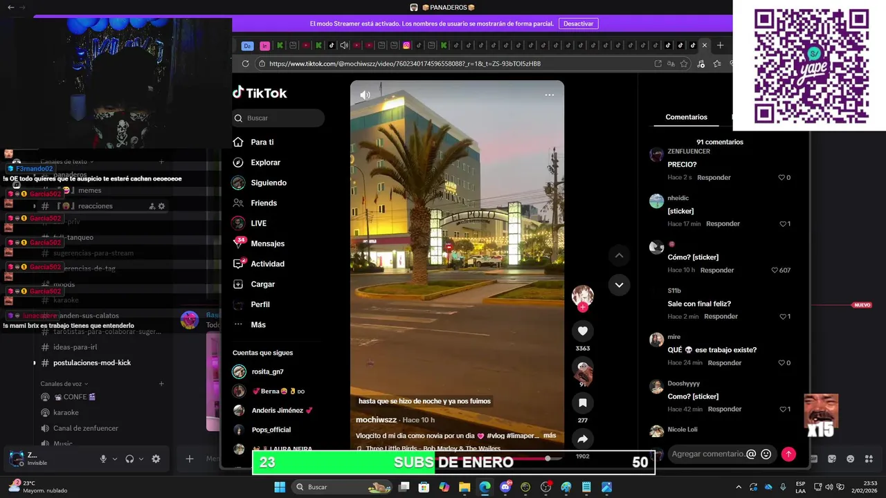
Task: Go to next video with down arrow
Action: (x=619, y=285)
